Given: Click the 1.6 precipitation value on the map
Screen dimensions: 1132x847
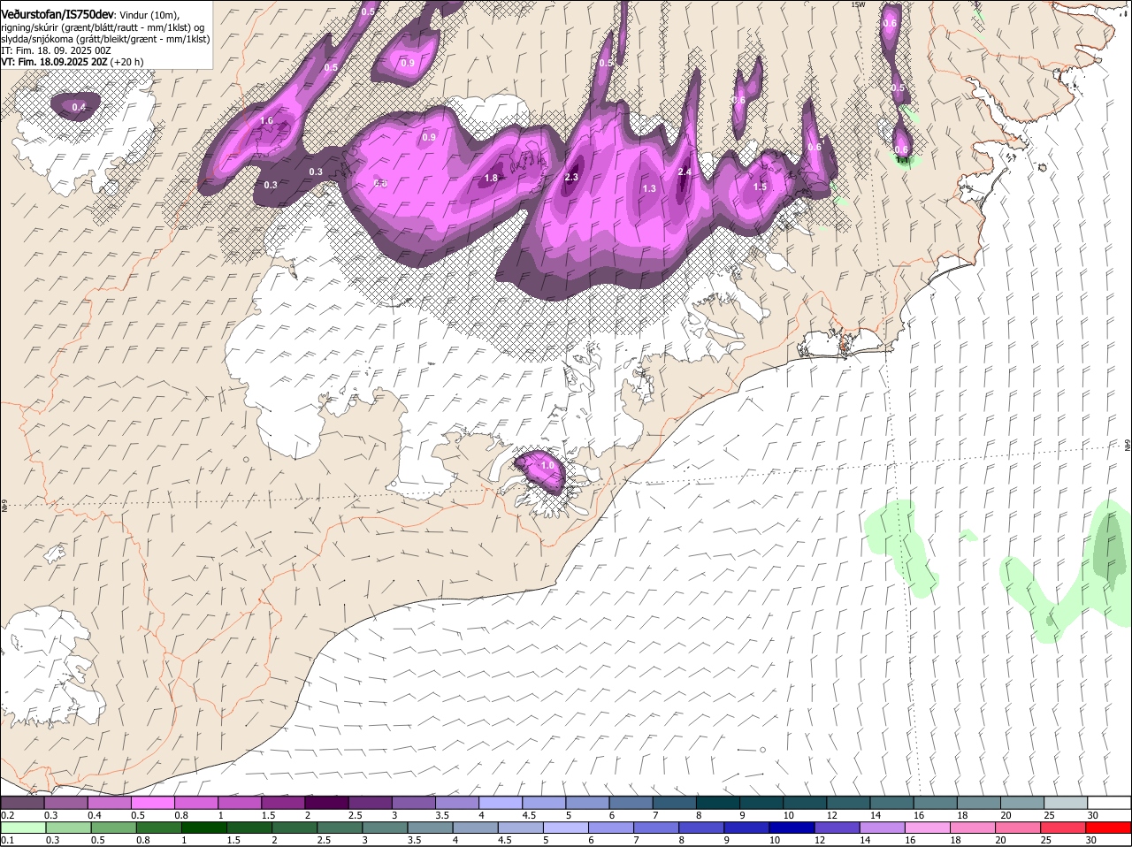Looking at the screenshot, I should [x=267, y=121].
